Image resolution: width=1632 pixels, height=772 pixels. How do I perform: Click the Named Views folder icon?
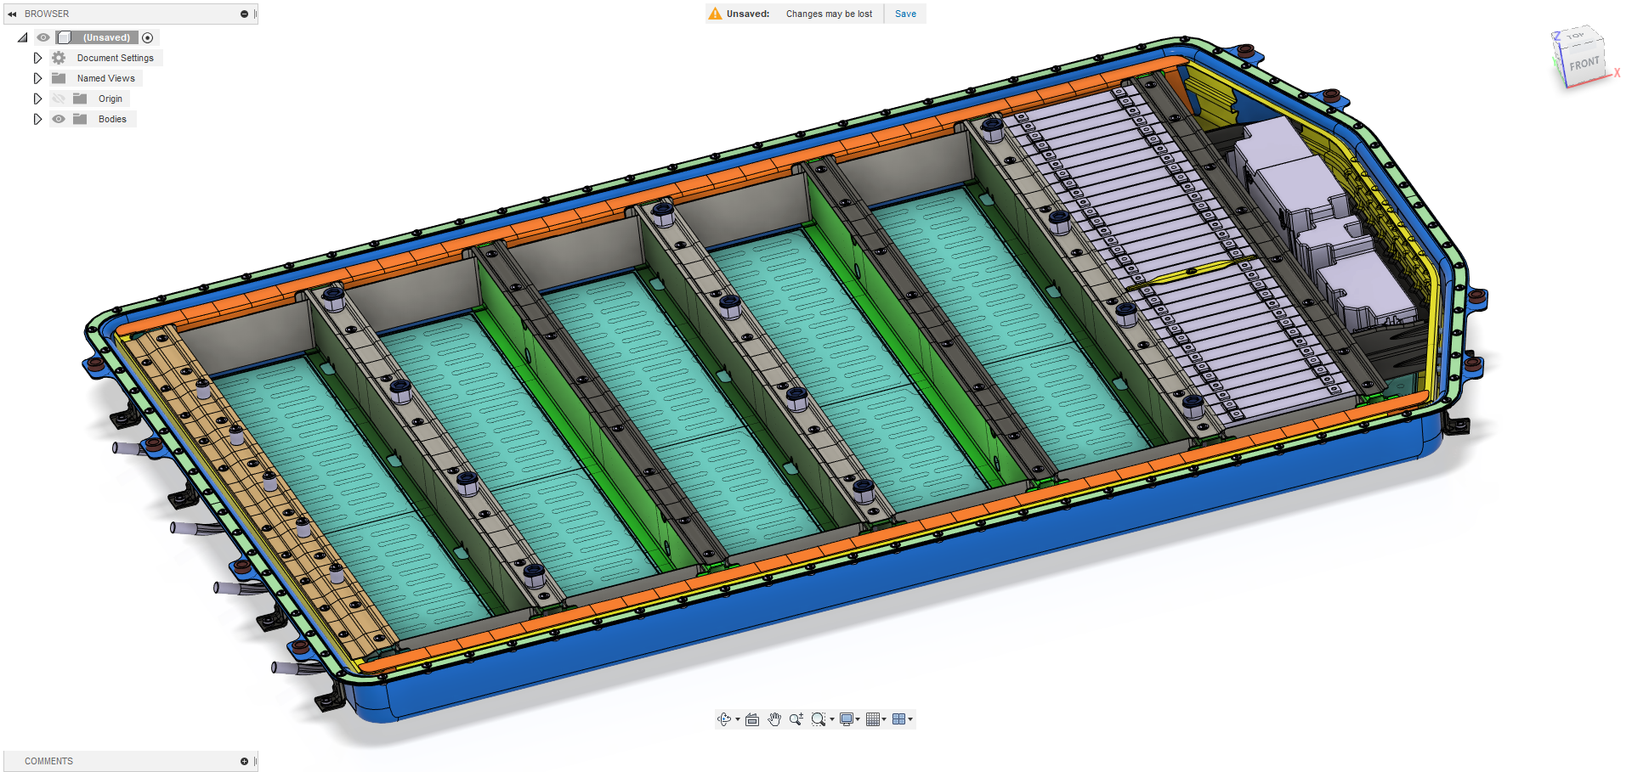pos(59,78)
